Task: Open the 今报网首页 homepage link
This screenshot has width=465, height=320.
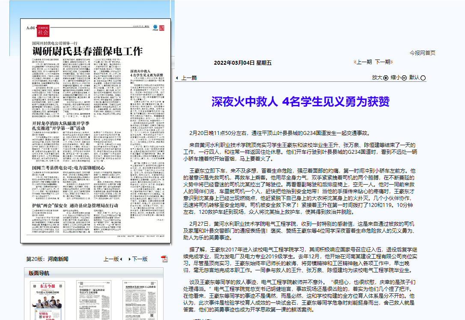Action: pyautogui.click(x=422, y=53)
